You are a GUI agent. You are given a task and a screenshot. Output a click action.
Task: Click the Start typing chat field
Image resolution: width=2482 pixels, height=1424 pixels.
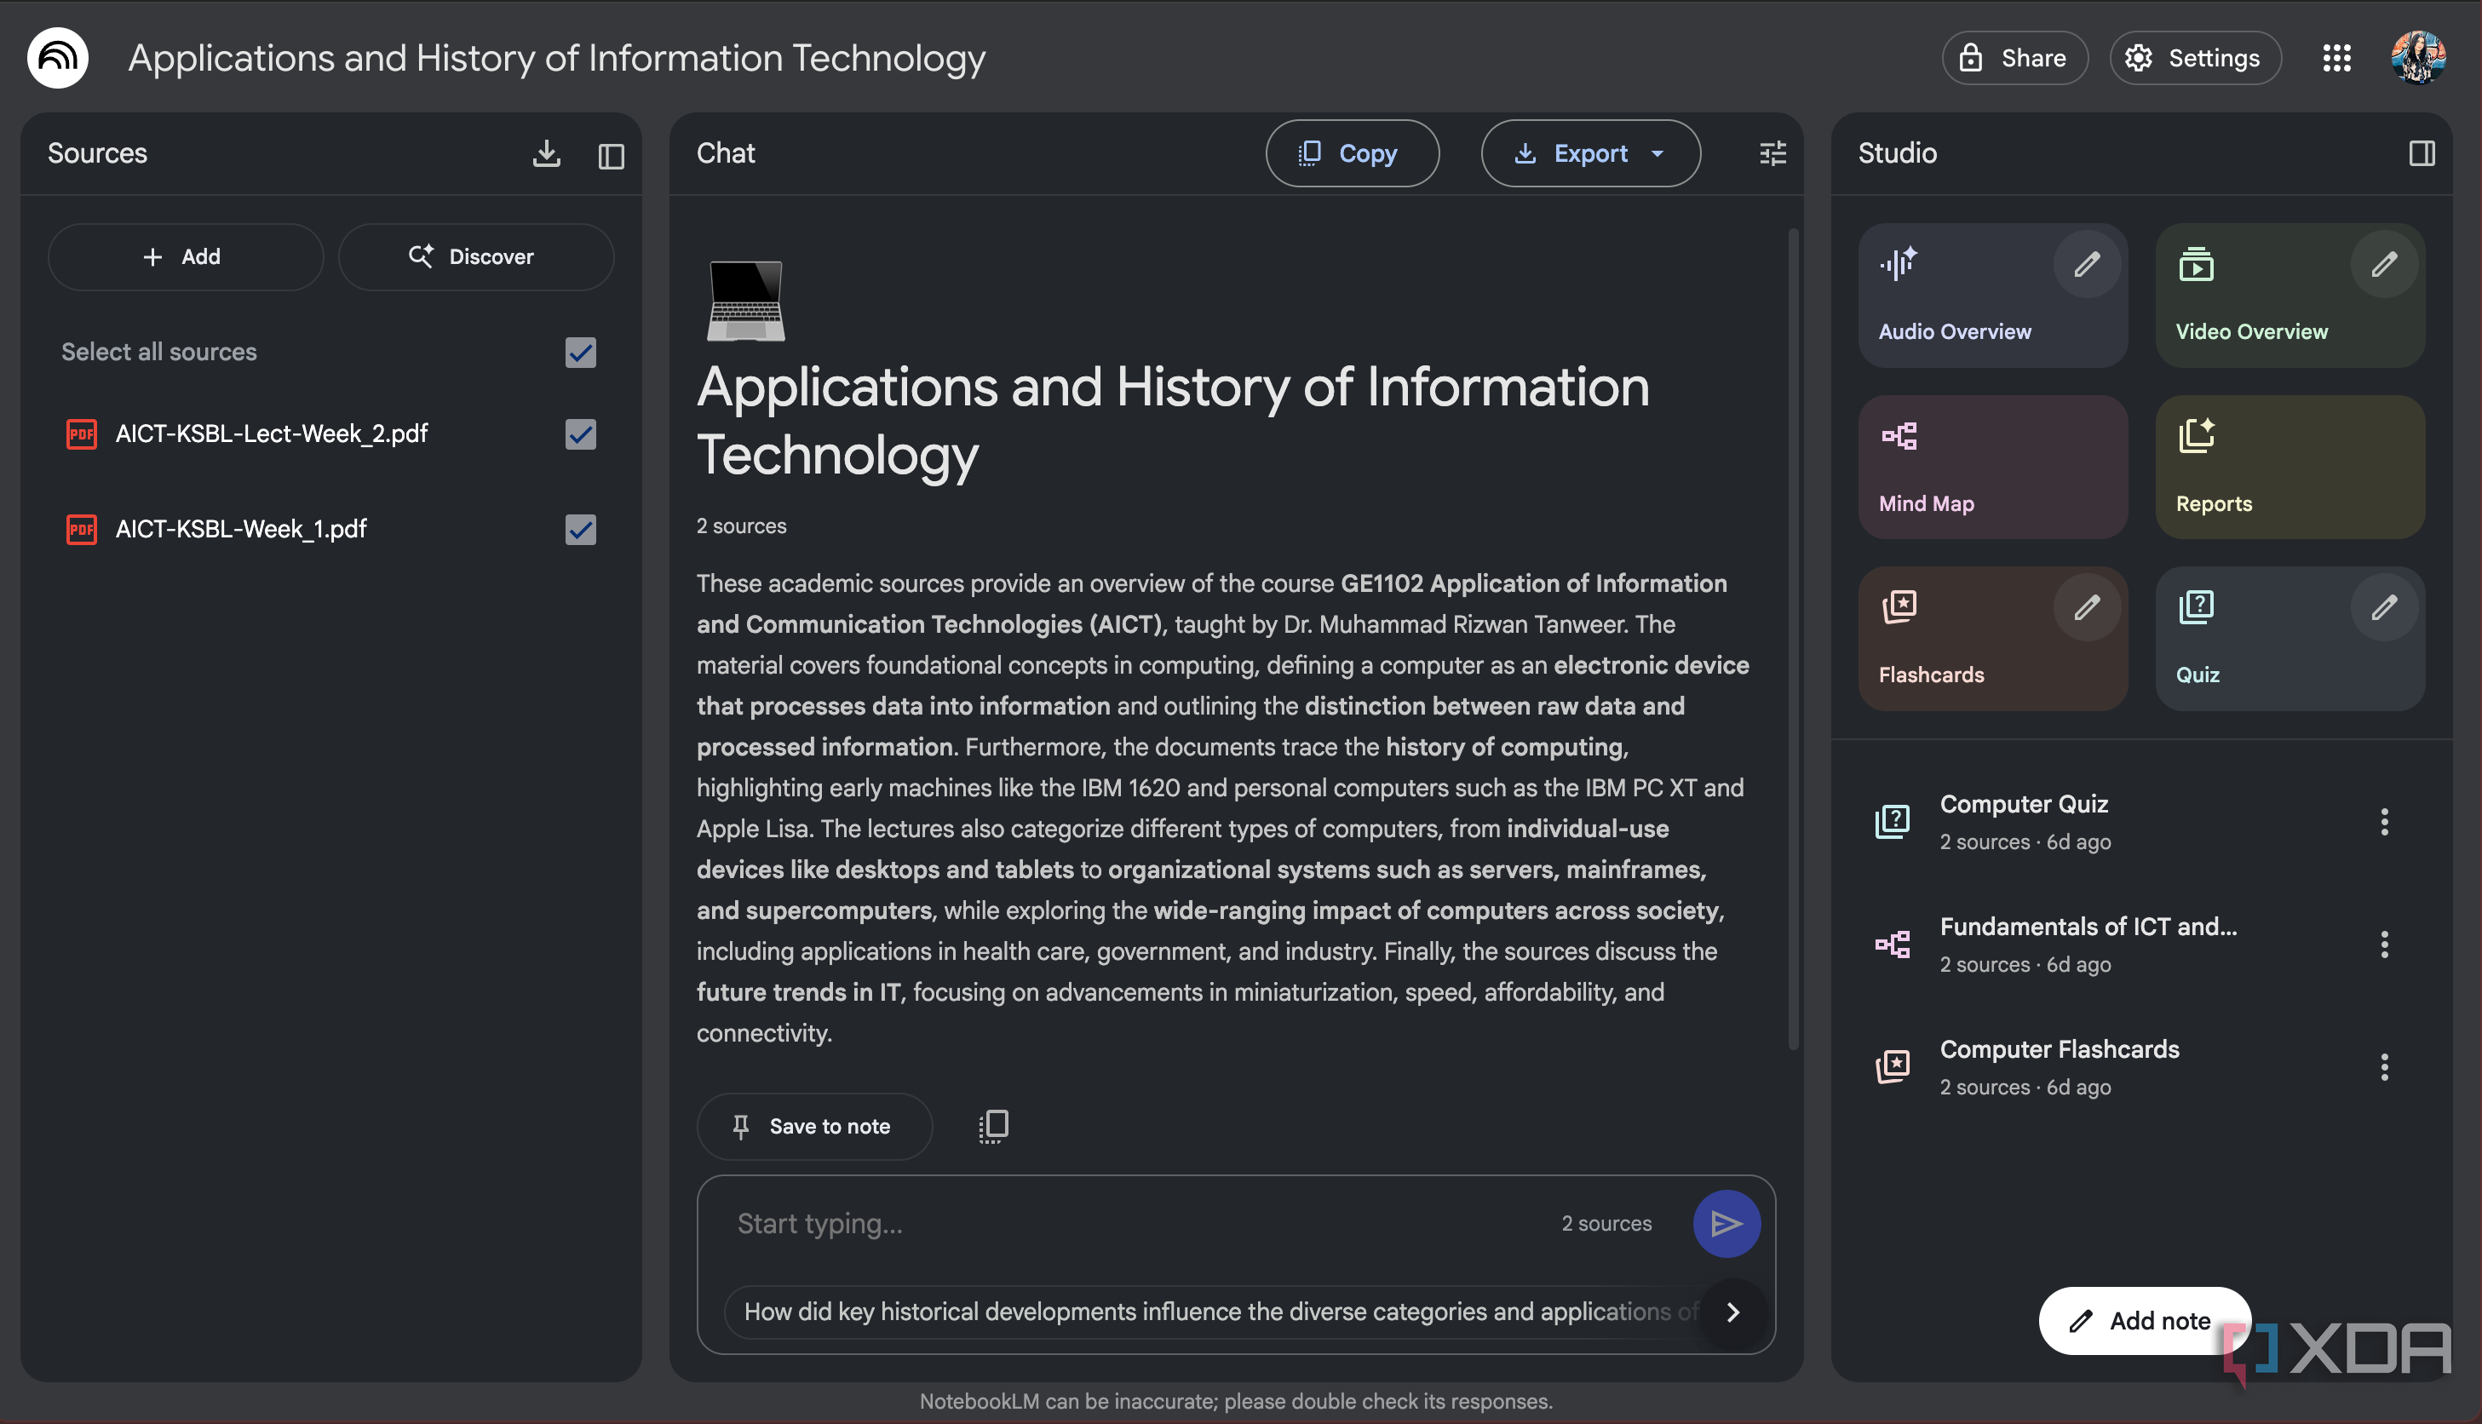point(1135,1224)
